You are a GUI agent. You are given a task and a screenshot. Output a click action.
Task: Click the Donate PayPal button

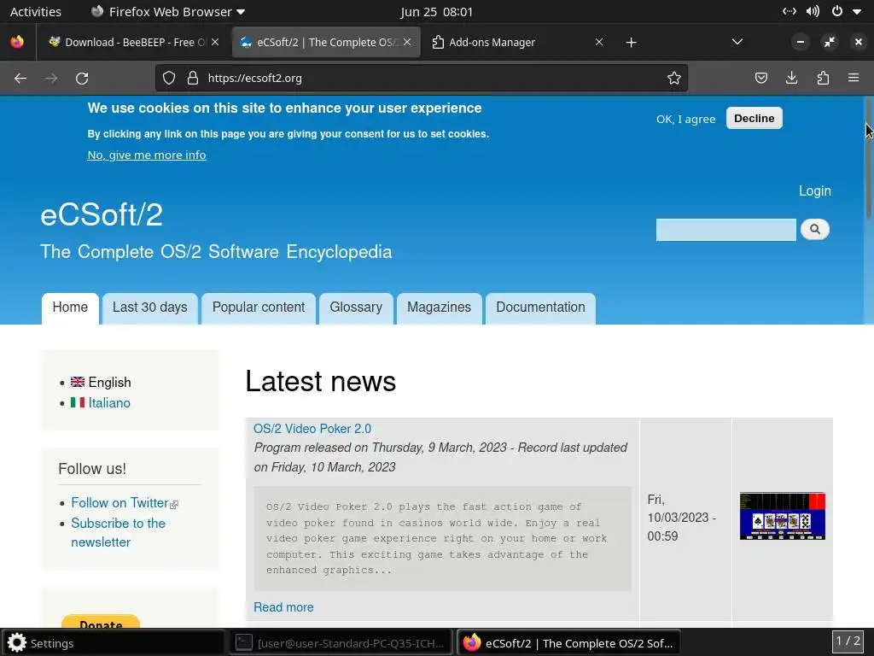coord(101,622)
